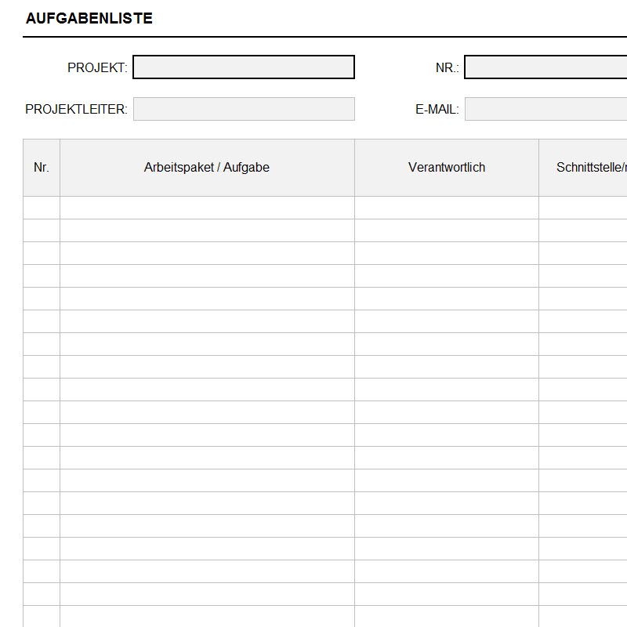
Task: Select second row cell under Arbeitspaket / Aufgabe
Action: (207, 230)
